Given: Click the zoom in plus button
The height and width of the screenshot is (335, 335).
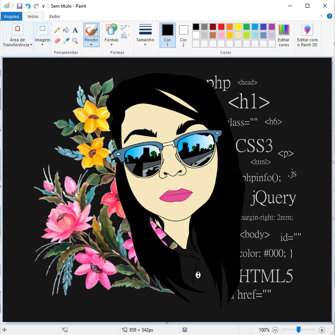Looking at the screenshot, I should 322,330.
